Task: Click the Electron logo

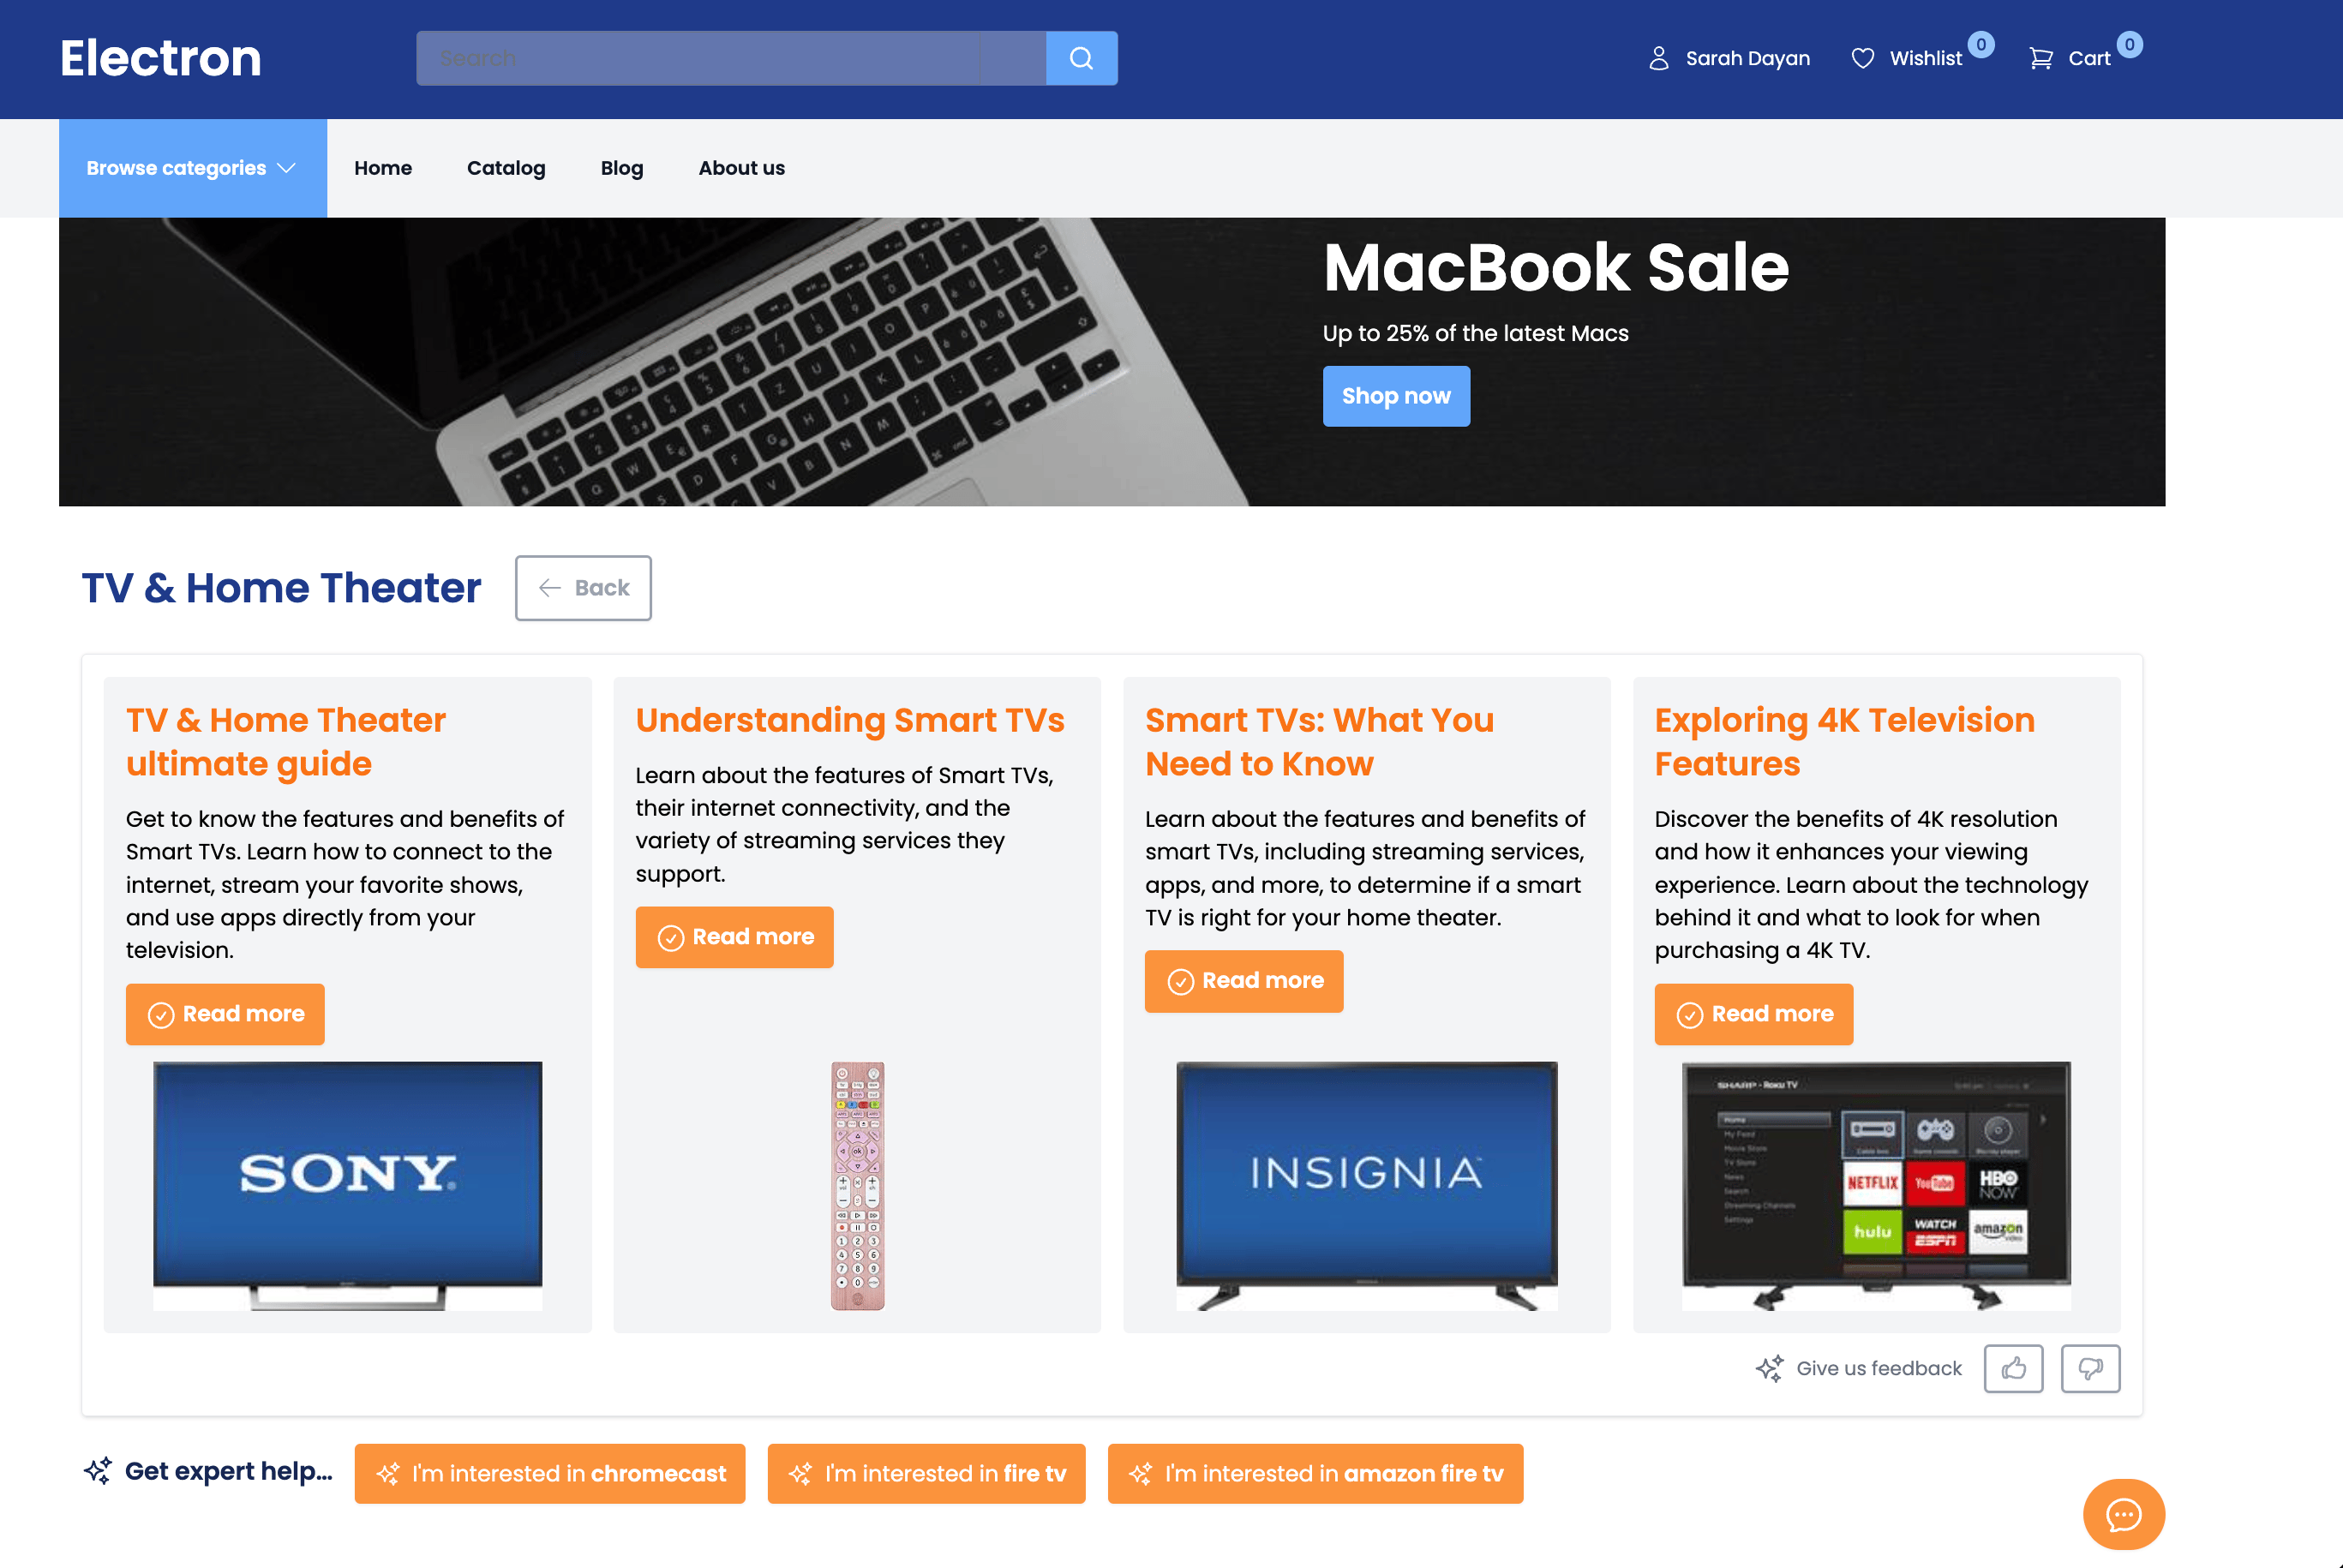Action: click(160, 58)
